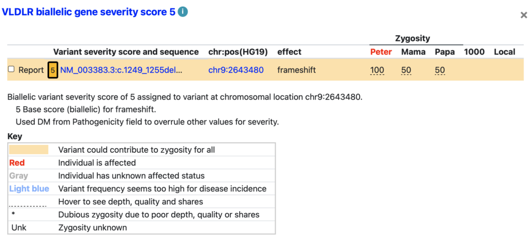Click Mama's zygosity value 50
Viewport: 530px width, 240px height.
[406, 70]
